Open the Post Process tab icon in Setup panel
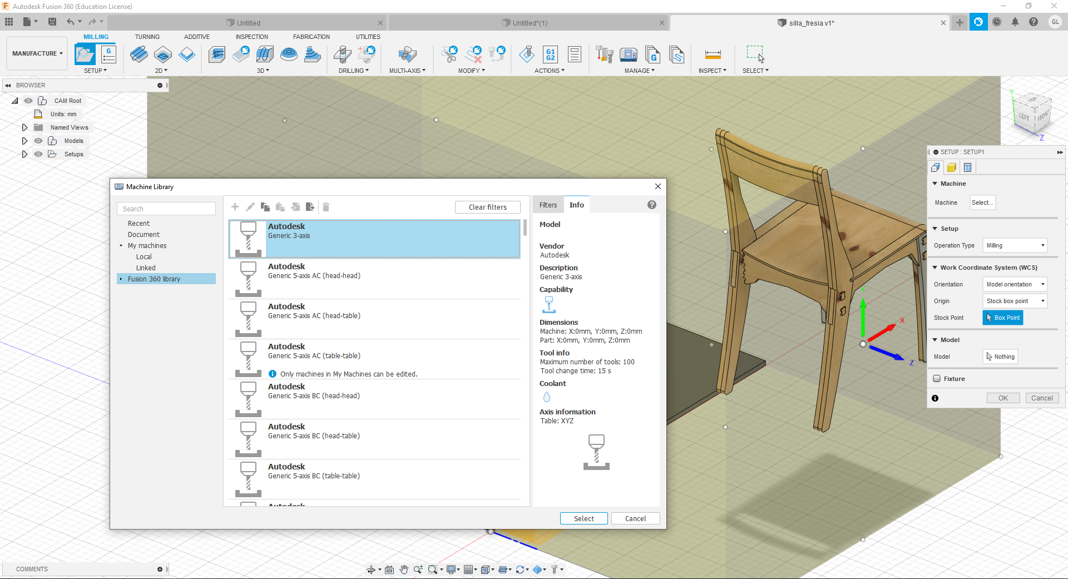This screenshot has height=579, width=1068. coord(968,167)
